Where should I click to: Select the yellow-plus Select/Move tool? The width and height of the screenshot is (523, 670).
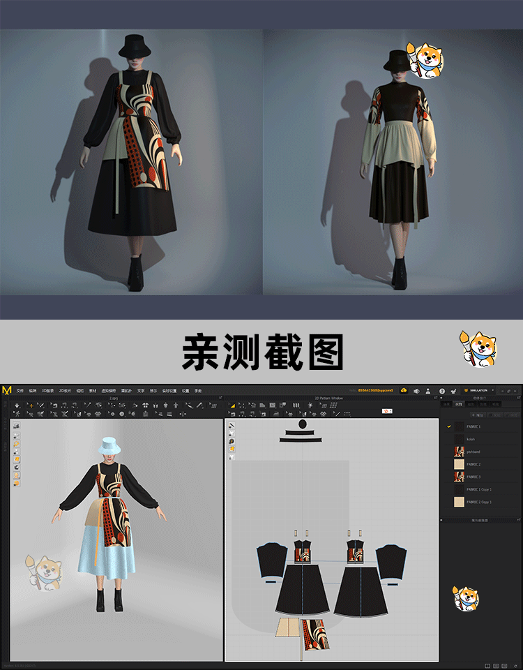pyautogui.click(x=30, y=405)
